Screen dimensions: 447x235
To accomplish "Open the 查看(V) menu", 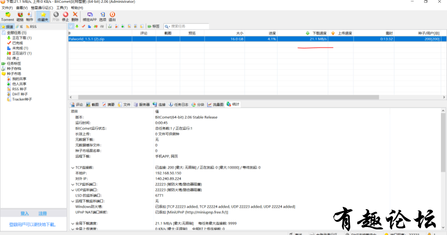I will coord(22,8).
